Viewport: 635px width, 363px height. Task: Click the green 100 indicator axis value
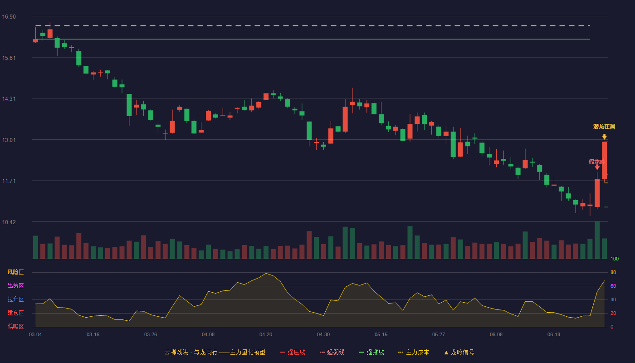pos(615,259)
